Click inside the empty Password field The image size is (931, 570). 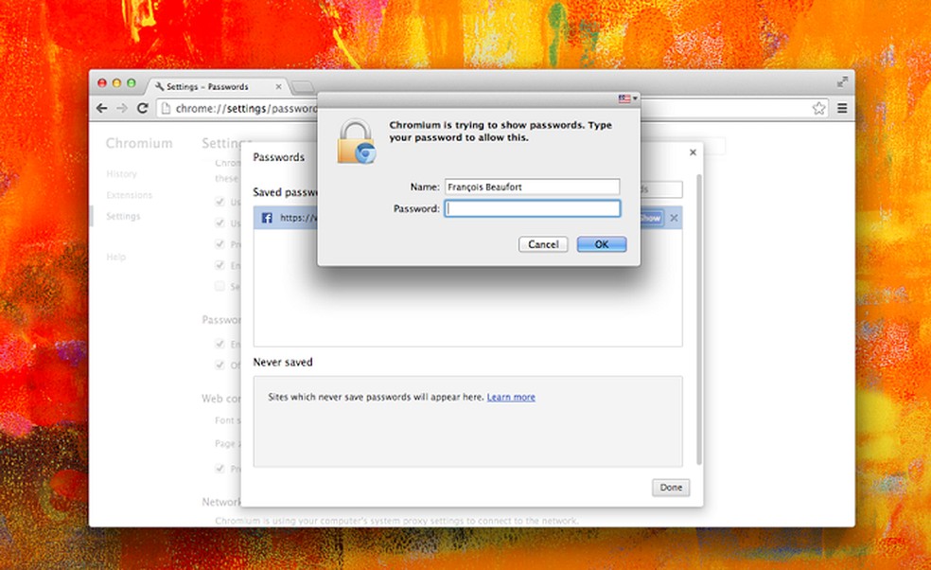533,208
